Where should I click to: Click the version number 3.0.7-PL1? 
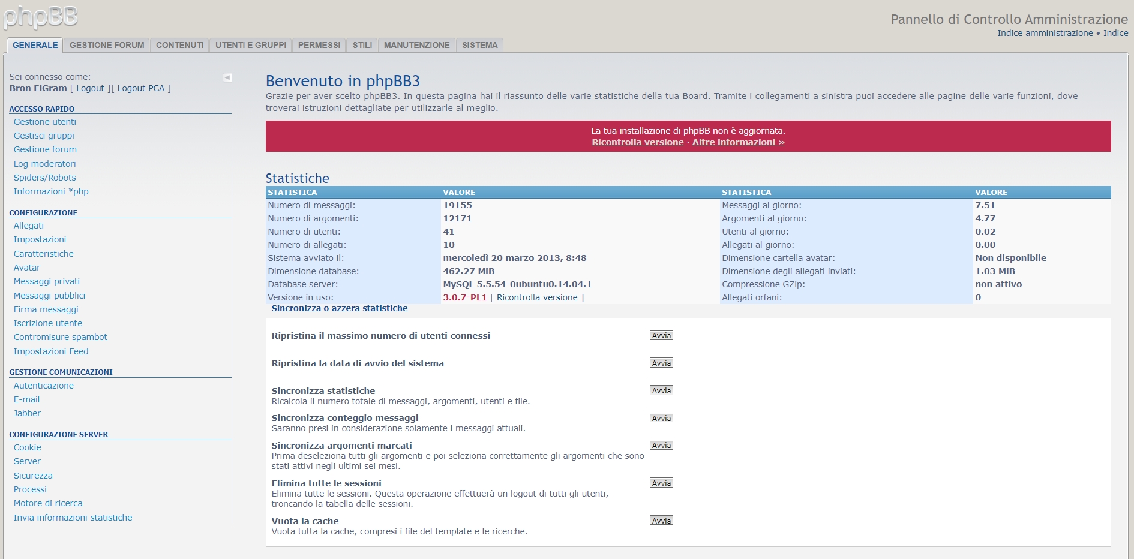tap(464, 297)
